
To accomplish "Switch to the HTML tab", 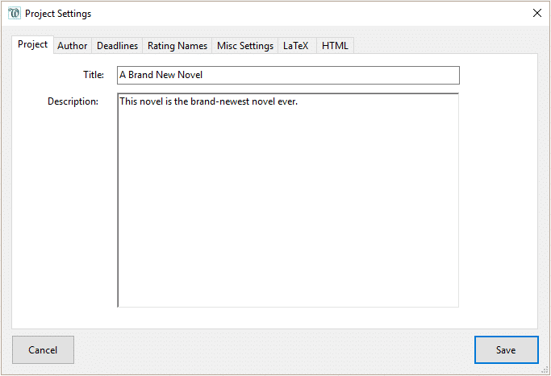I will pos(335,46).
